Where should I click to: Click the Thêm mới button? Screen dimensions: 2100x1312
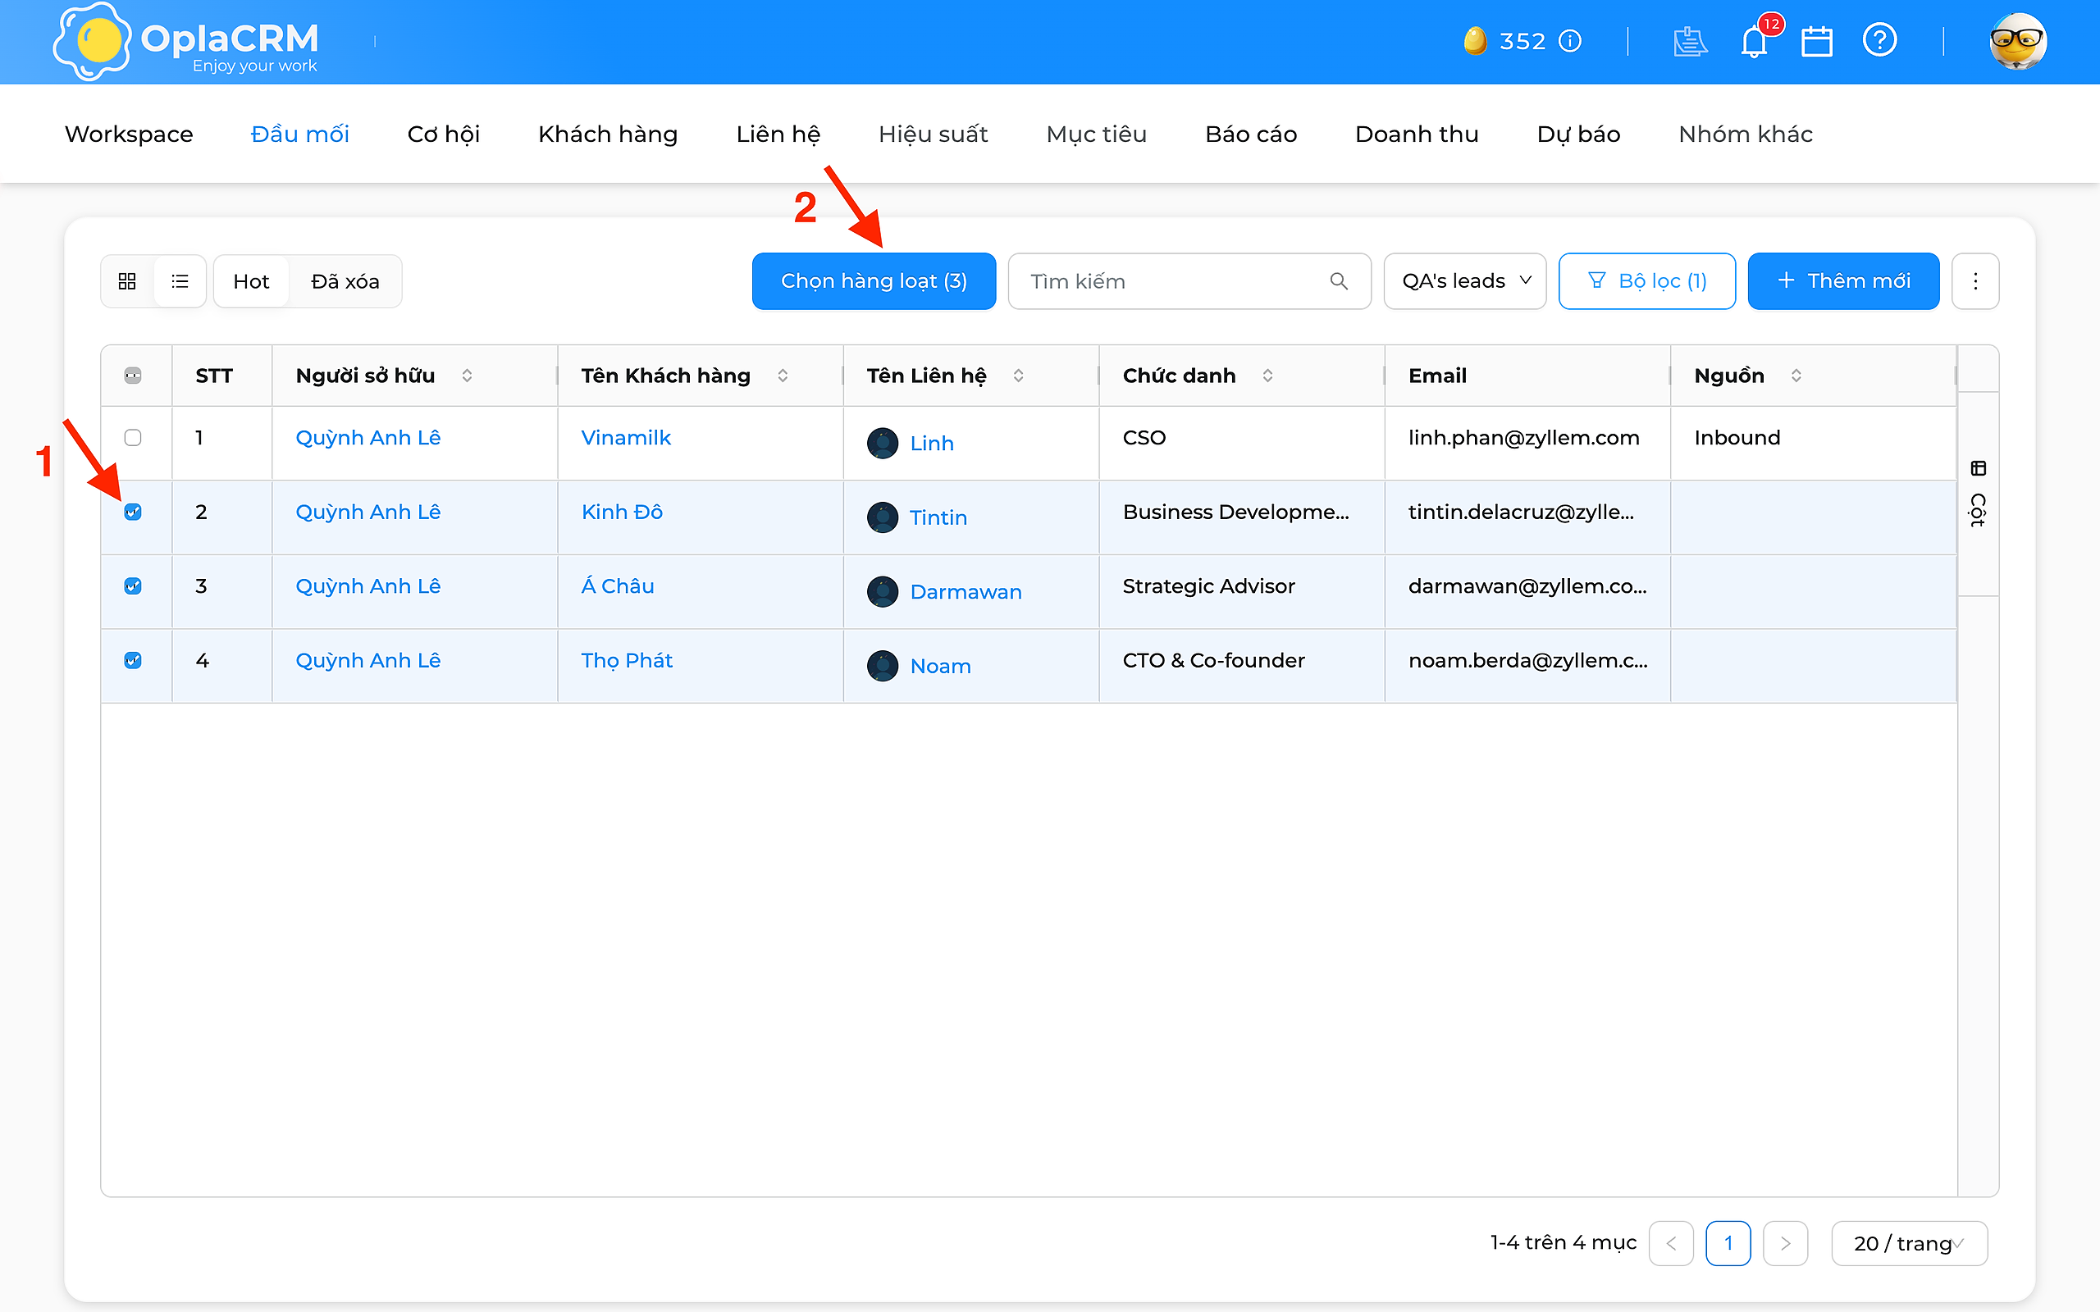[x=1843, y=281]
